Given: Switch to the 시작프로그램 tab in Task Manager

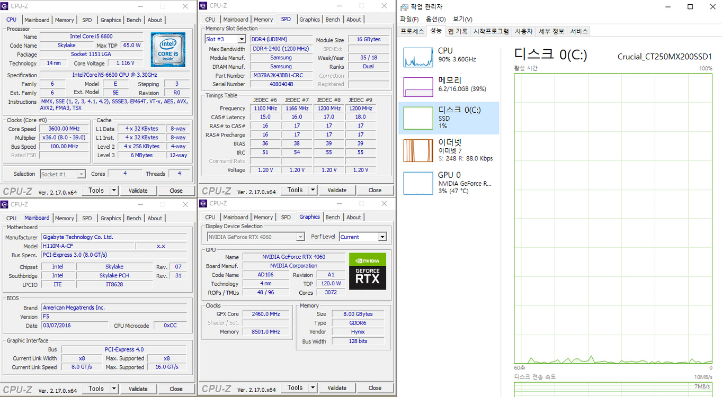Looking at the screenshot, I should pyautogui.click(x=491, y=31).
